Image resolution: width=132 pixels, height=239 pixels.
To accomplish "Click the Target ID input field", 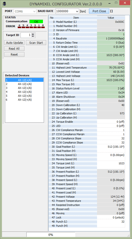I will (x=26, y=35).
